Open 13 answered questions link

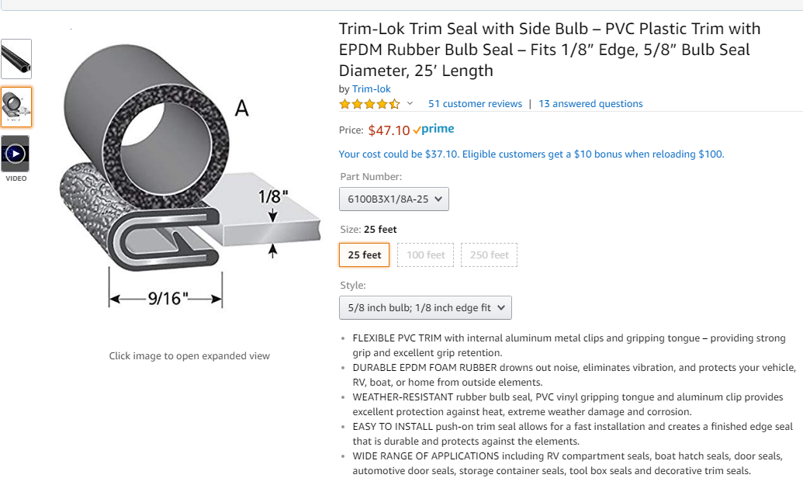[x=590, y=104]
